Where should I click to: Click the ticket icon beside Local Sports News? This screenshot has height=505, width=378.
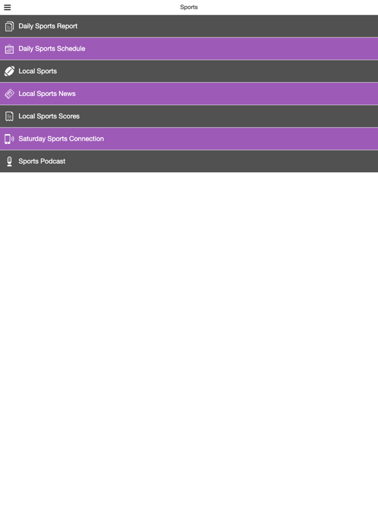(x=9, y=94)
